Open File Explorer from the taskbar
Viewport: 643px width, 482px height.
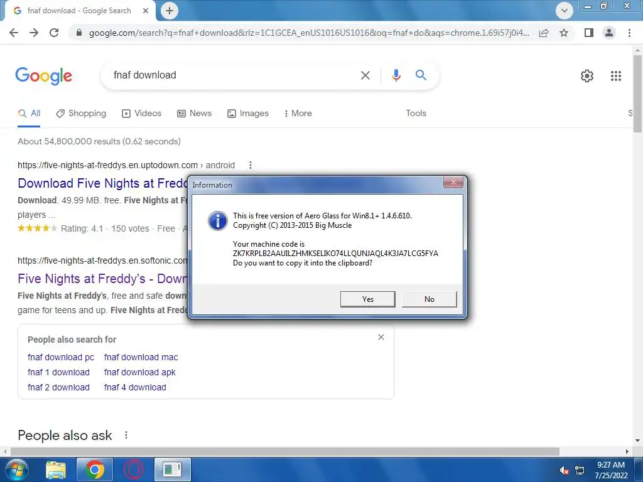(x=56, y=469)
